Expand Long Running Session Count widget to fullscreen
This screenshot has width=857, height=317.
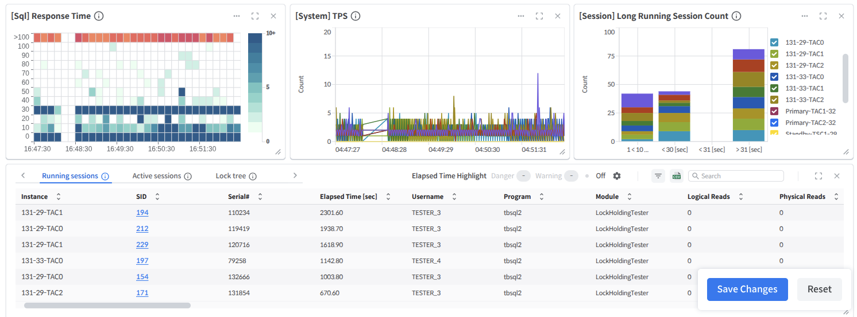click(x=823, y=16)
